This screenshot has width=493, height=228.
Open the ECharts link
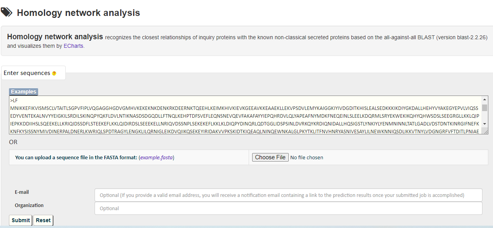73,46
